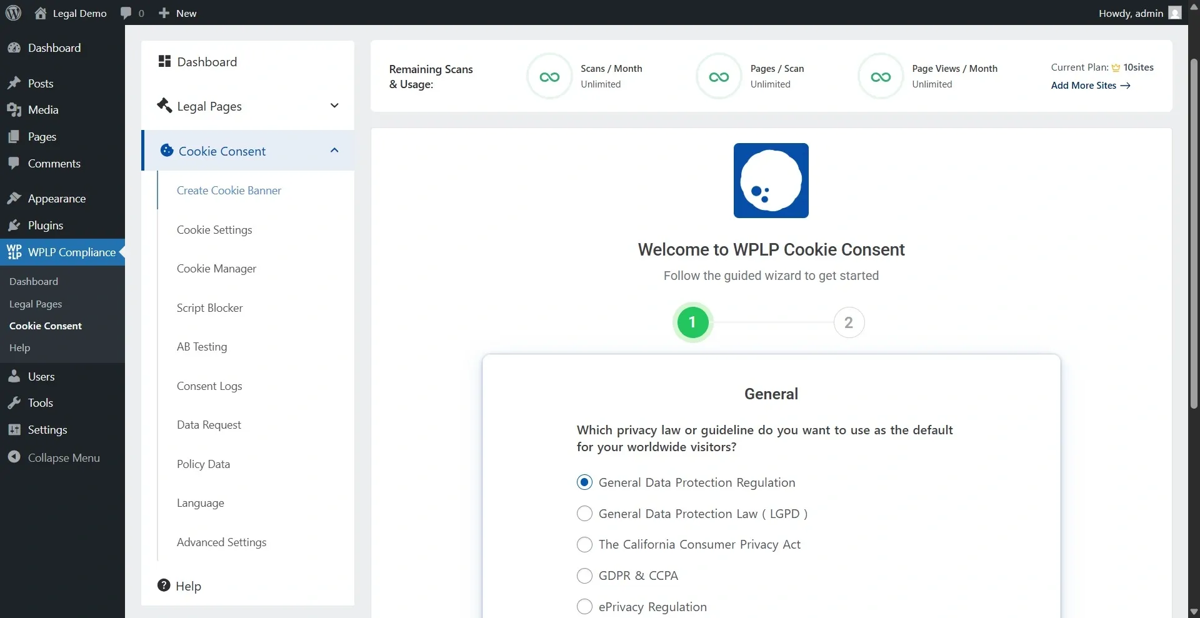Screen dimensions: 1200x618
Task: Click Howdy, admin account link
Action: (1140, 12)
